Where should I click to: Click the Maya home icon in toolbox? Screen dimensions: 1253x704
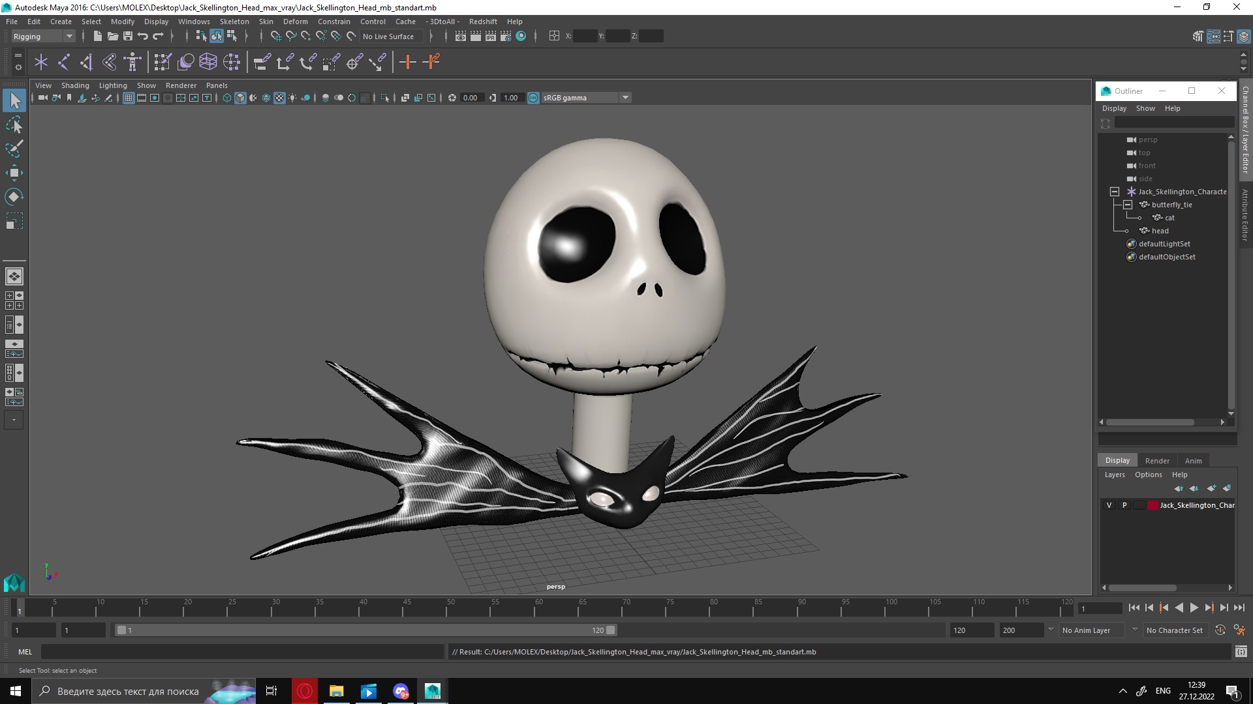[14, 582]
